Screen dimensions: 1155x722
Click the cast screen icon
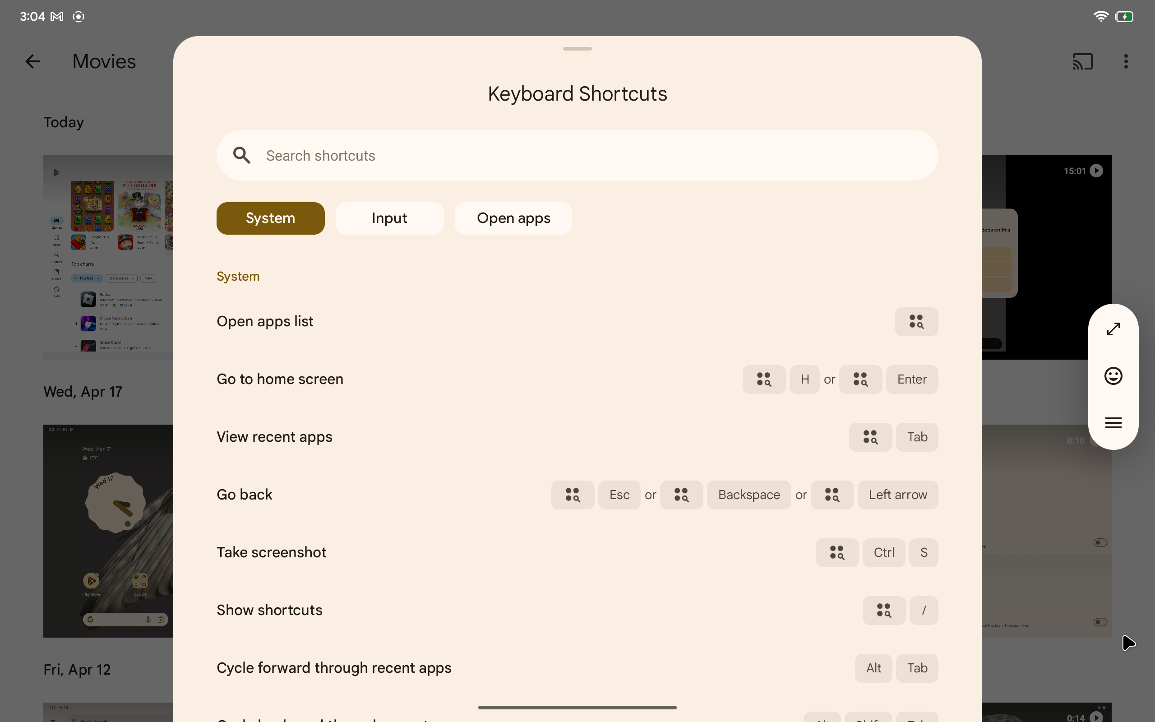(x=1082, y=61)
